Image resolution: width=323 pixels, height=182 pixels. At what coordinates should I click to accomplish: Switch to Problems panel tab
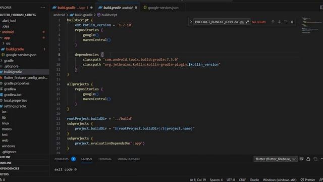[62, 159]
